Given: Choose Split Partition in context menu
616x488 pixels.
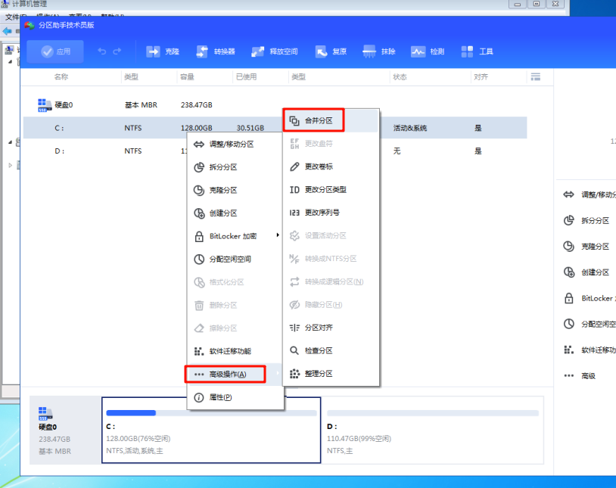Looking at the screenshot, I should (223, 167).
